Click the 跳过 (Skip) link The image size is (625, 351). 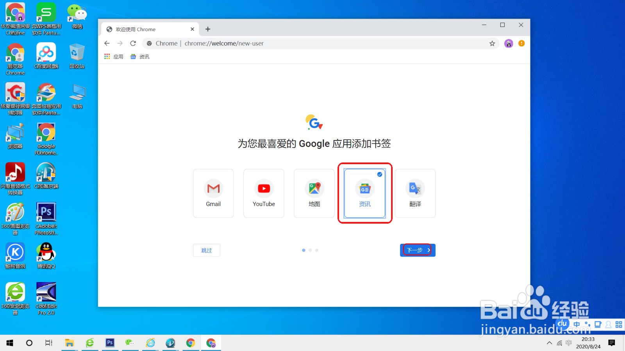click(206, 250)
